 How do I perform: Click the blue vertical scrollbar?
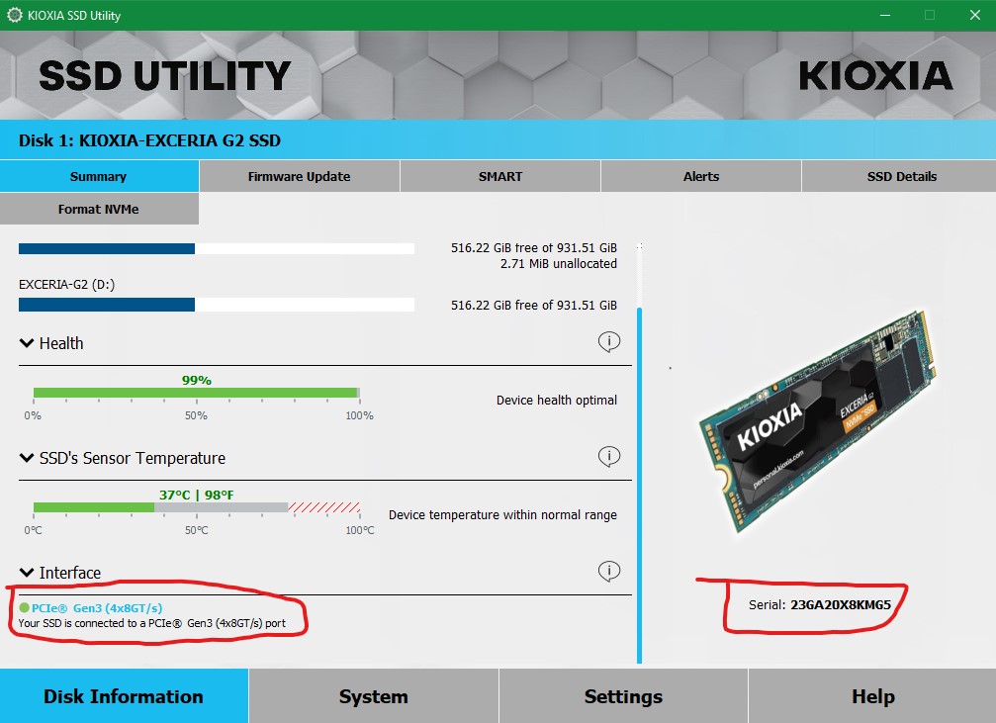pos(639,486)
